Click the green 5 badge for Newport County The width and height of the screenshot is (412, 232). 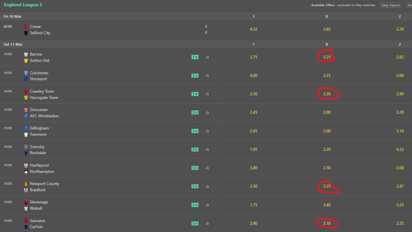click(195, 186)
